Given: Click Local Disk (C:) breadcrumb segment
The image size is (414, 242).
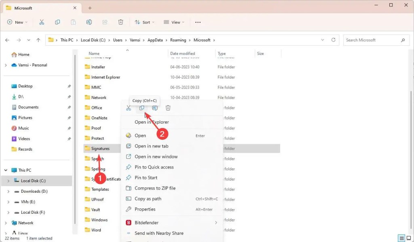Looking at the screenshot, I should (x=93, y=40).
